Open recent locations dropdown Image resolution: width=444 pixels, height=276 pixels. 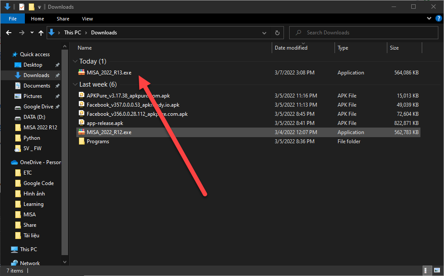(32, 33)
